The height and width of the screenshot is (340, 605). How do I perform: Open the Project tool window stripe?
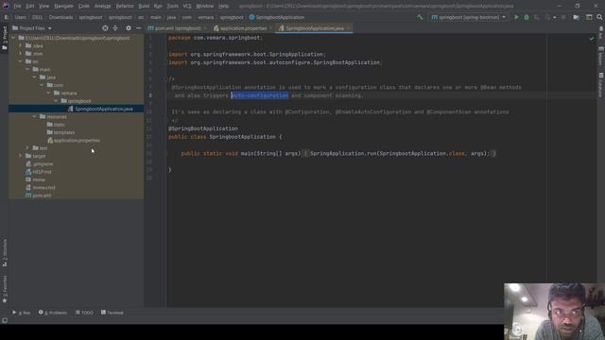[4, 38]
